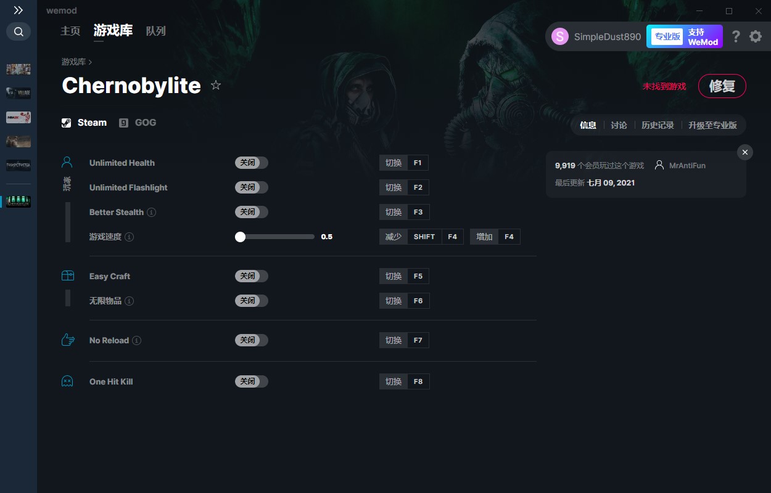This screenshot has height=493, width=771.
Task: Show Better Stealth info icon
Action: tap(151, 212)
